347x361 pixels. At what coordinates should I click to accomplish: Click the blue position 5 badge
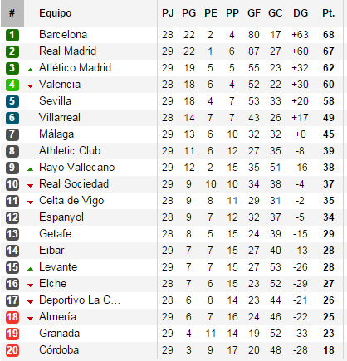pyautogui.click(x=12, y=101)
